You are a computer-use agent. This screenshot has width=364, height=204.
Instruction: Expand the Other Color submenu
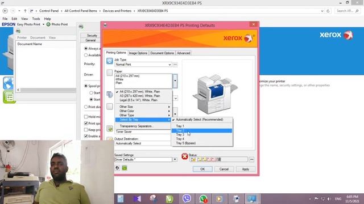point(143,111)
